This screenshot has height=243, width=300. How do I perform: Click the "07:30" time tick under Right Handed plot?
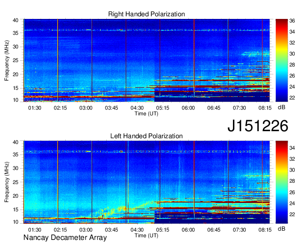pyautogui.click(x=240, y=108)
